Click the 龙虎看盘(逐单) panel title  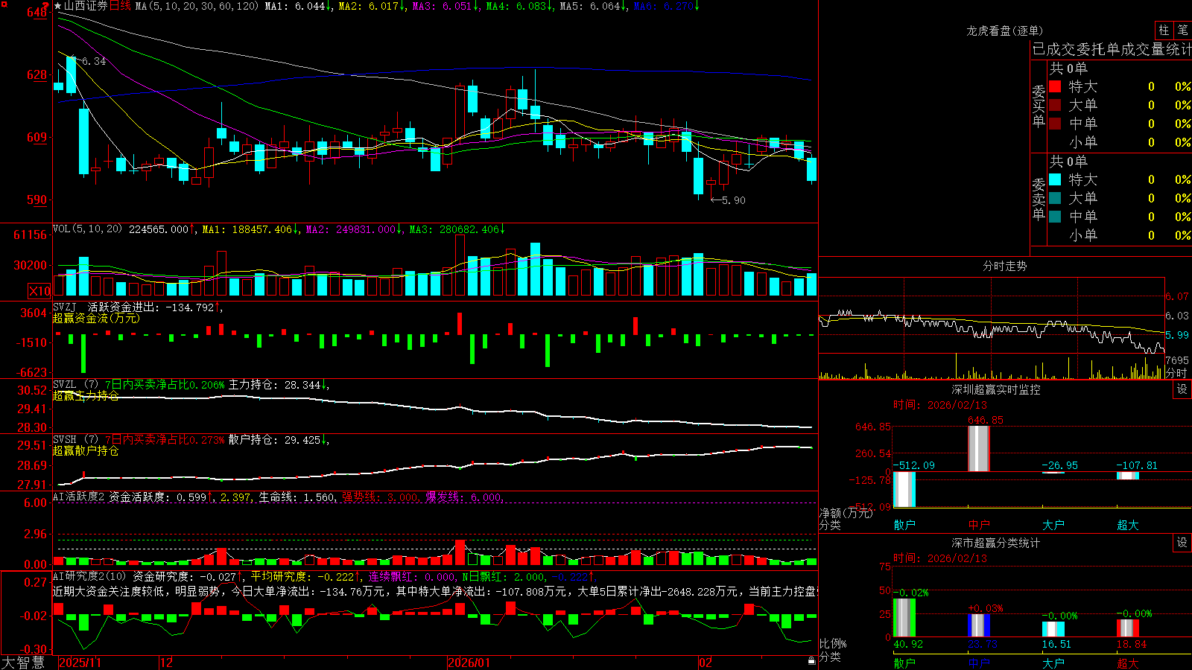pyautogui.click(x=1004, y=31)
